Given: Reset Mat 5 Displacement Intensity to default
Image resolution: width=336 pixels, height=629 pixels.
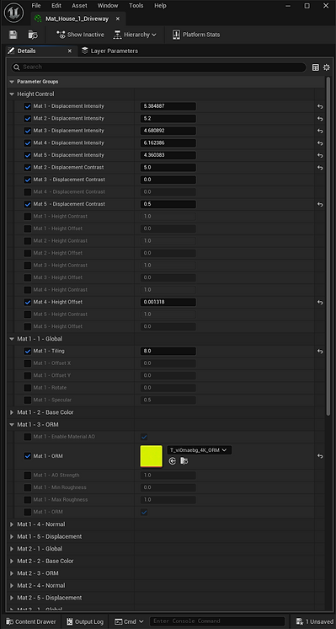Looking at the screenshot, I should point(320,155).
